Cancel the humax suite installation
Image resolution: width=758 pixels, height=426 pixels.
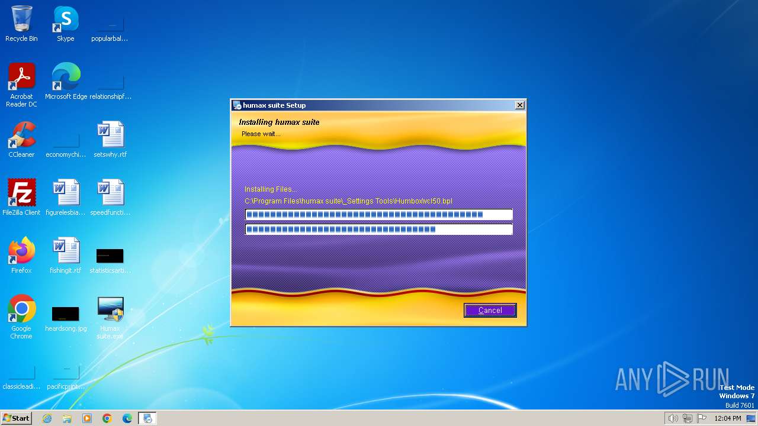pos(490,310)
